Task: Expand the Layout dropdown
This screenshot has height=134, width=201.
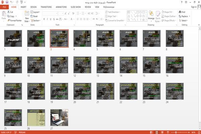Action: point(35,12)
